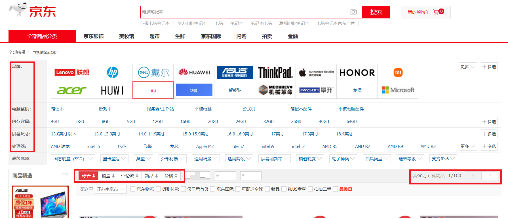508x219 pixels.
Task: Filter by Acer brand logo
Action: pyautogui.click(x=72, y=90)
